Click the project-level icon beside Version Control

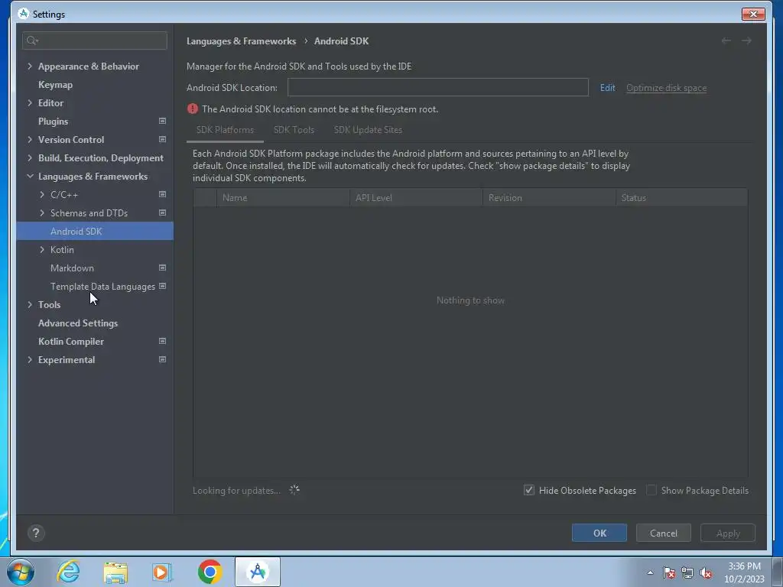[x=162, y=140]
